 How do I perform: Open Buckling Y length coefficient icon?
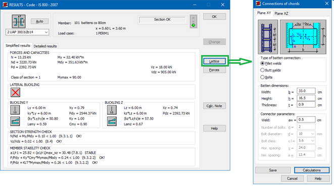pos(15,110)
